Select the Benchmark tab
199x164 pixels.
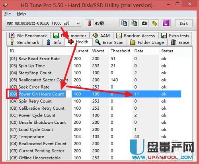[25, 42]
